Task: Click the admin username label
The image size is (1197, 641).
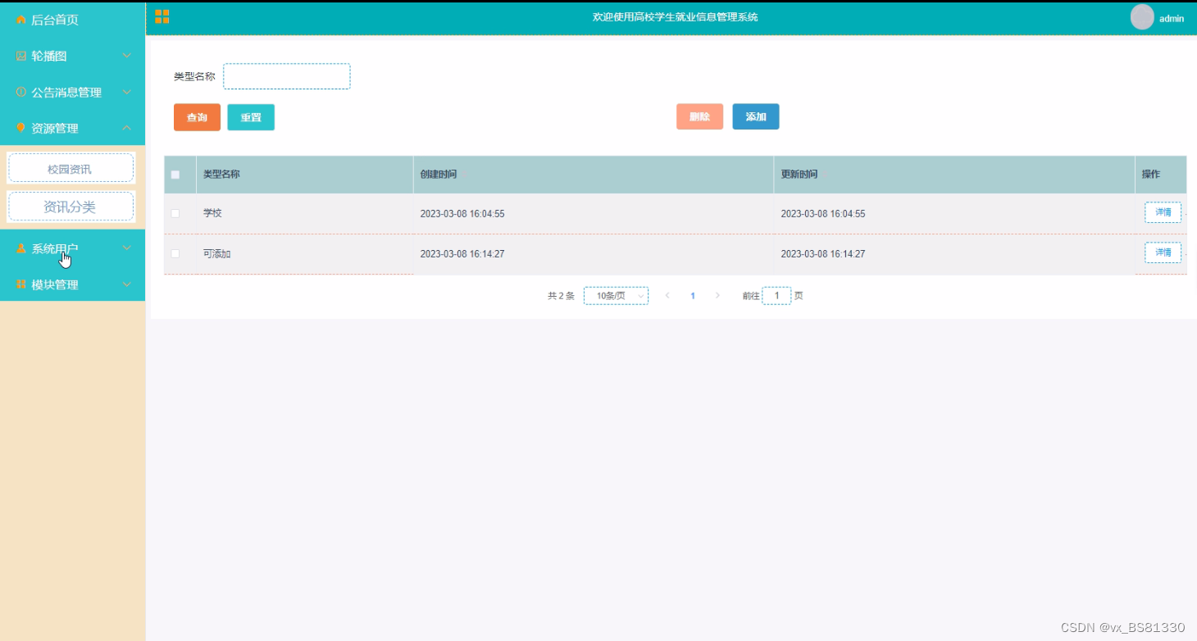Action: 1172,19
